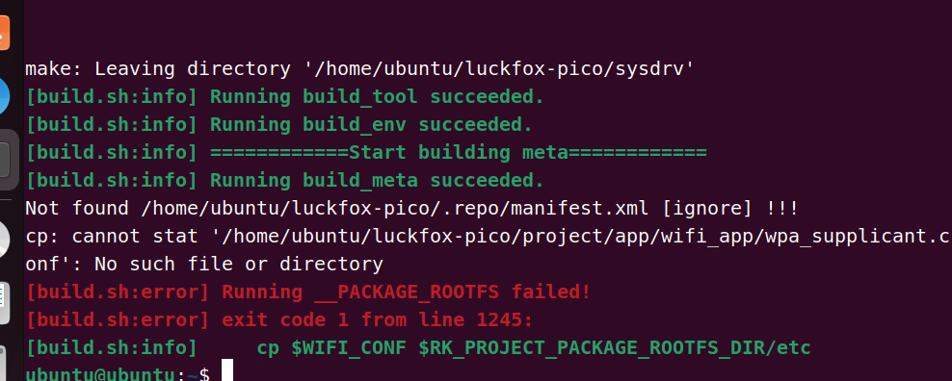Click the 'exit code 1 from line 1245' line
This screenshot has height=381, width=952.
click(x=278, y=320)
